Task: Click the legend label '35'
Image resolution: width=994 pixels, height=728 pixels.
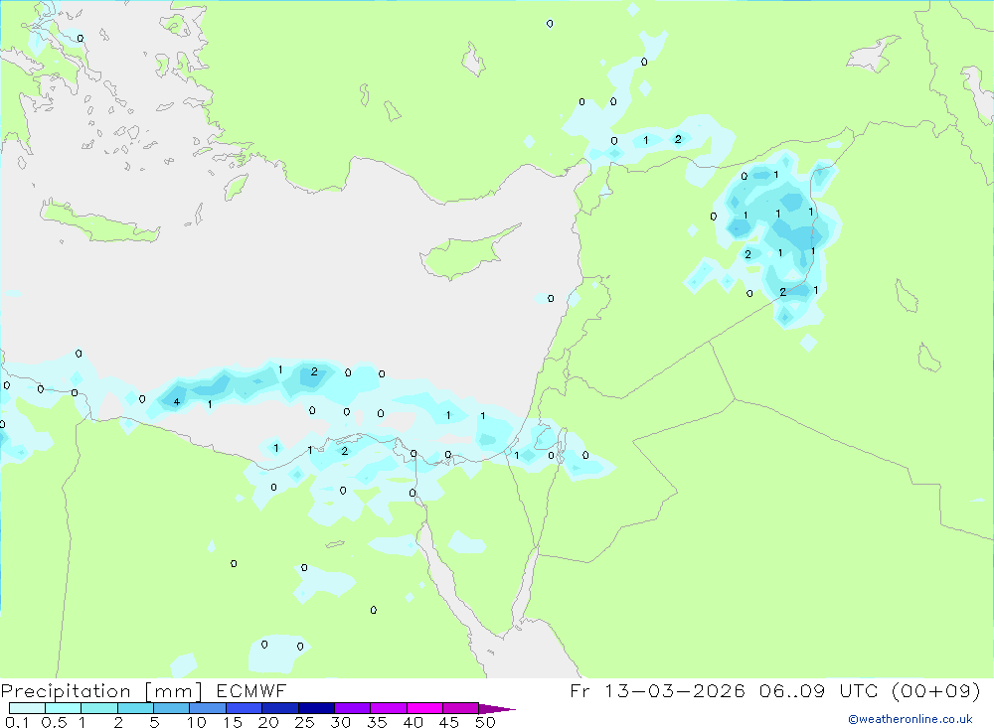Action: (377, 722)
